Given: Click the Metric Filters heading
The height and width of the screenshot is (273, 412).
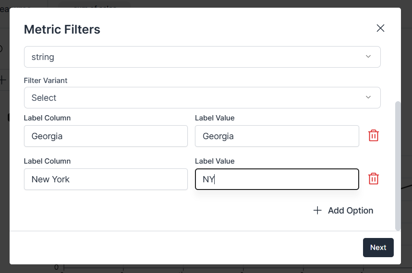Looking at the screenshot, I should coord(62,29).
